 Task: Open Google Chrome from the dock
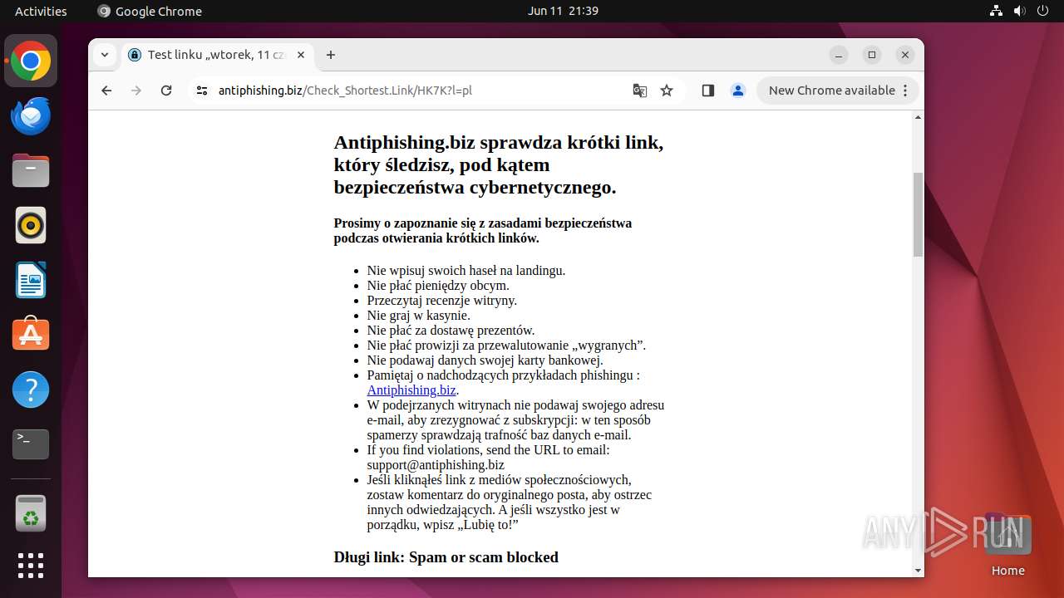pos(31,61)
